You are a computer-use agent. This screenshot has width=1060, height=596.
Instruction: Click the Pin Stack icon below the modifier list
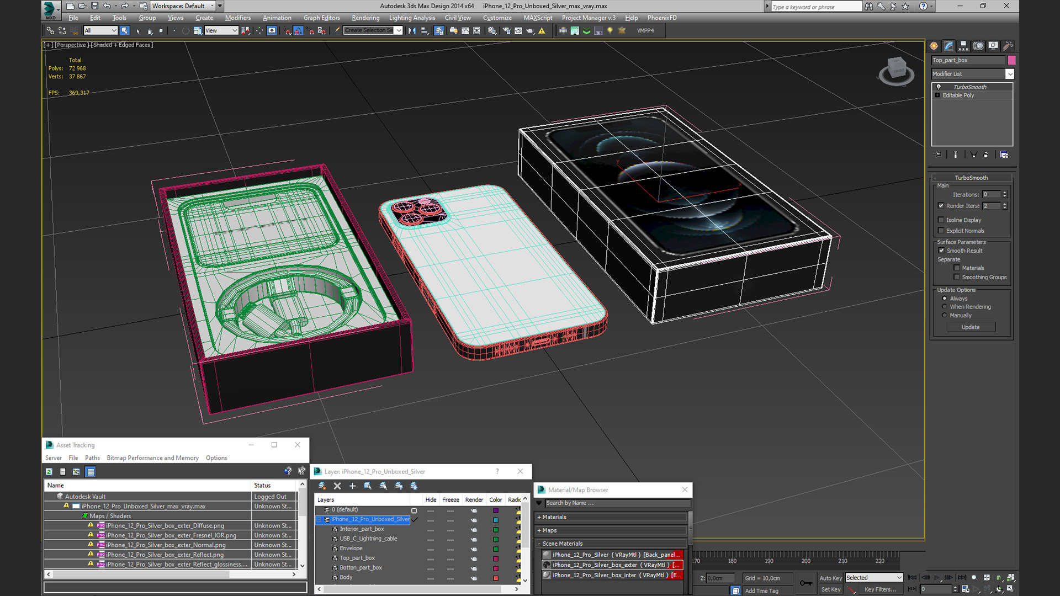pyautogui.click(x=937, y=155)
